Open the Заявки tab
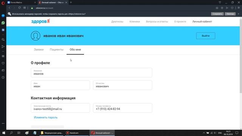The image size is (242, 136). (x=39, y=49)
